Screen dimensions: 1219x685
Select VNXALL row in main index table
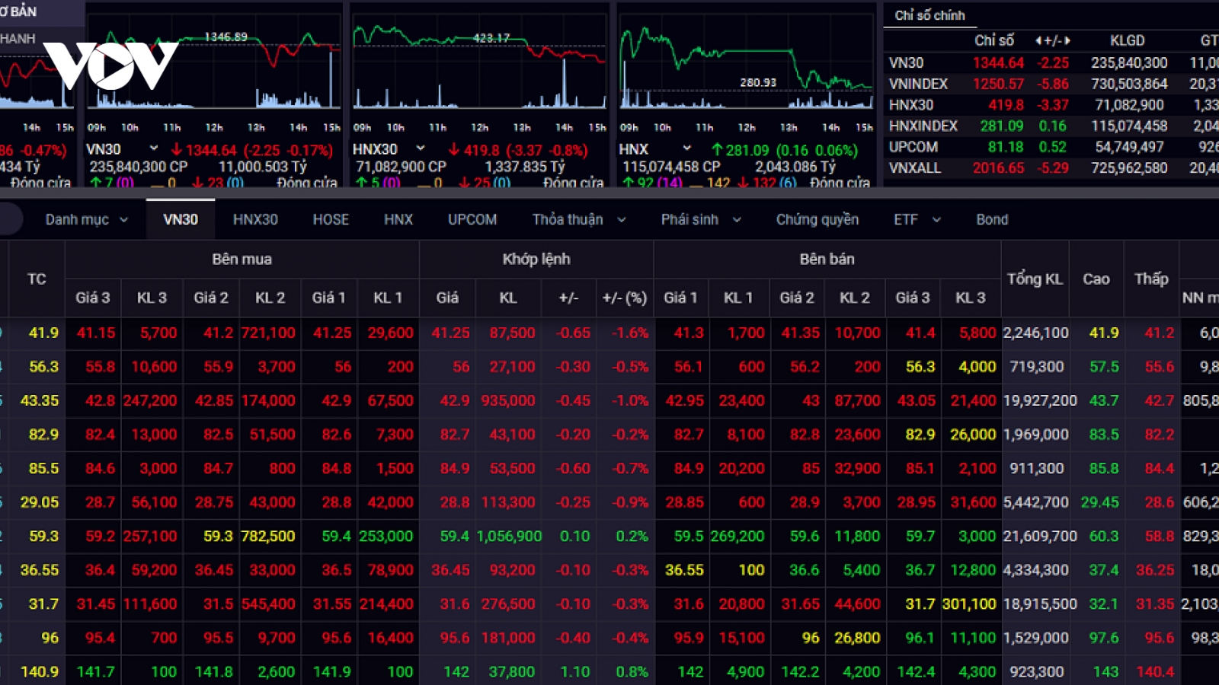tap(1051, 167)
